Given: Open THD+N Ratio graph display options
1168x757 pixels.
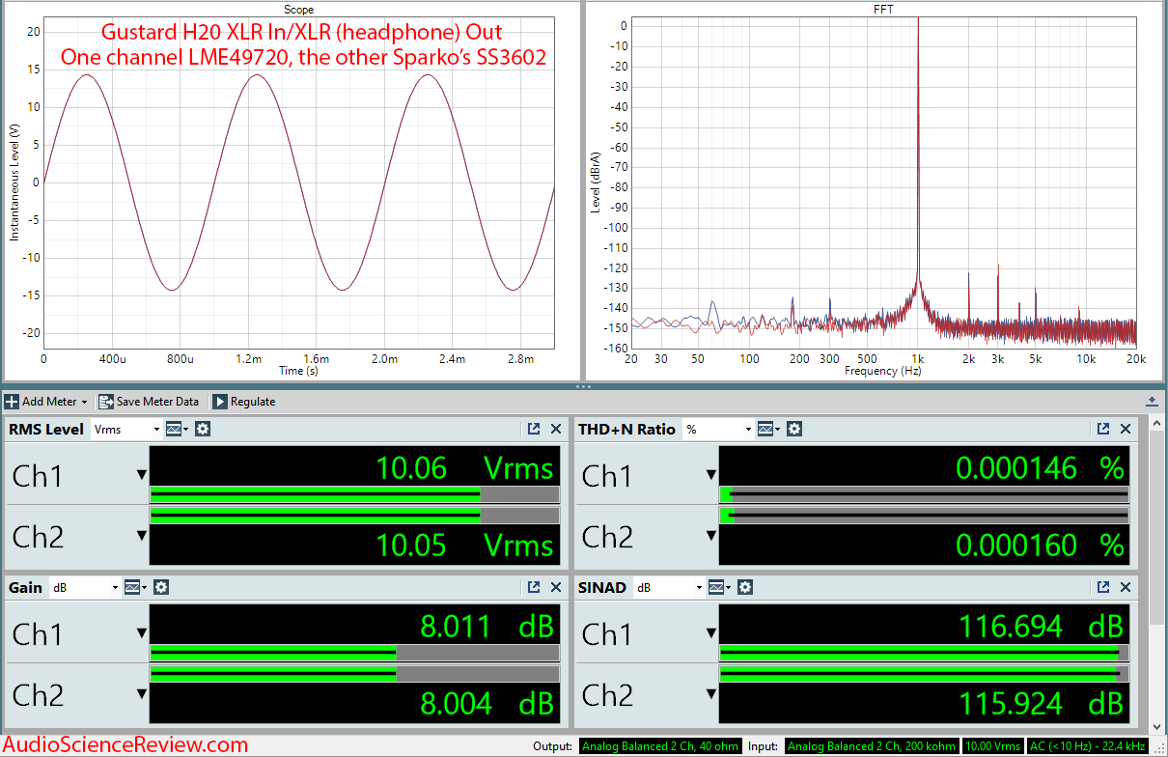Looking at the screenshot, I should pos(768,429).
